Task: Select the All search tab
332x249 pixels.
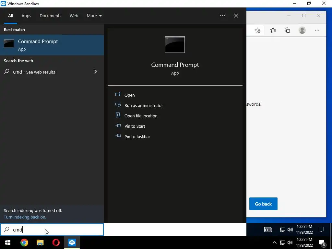Action: 11,16
